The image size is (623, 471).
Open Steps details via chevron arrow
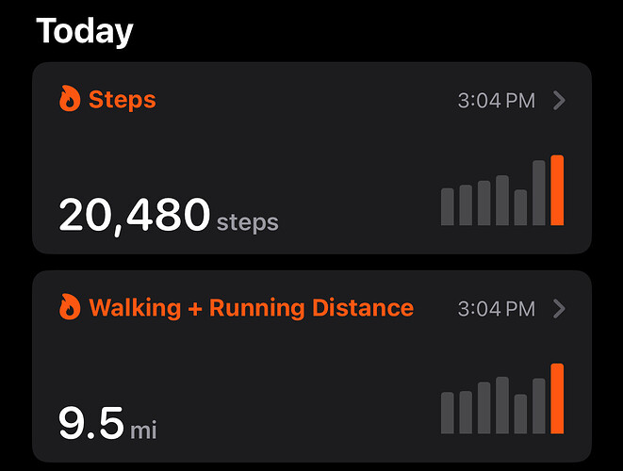coord(559,100)
